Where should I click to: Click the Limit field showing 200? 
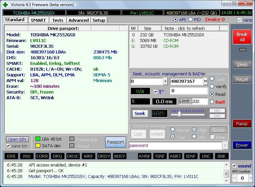200,102
